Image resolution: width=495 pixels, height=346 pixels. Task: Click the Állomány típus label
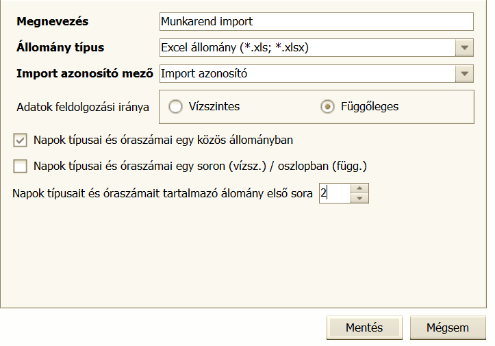coord(60,47)
